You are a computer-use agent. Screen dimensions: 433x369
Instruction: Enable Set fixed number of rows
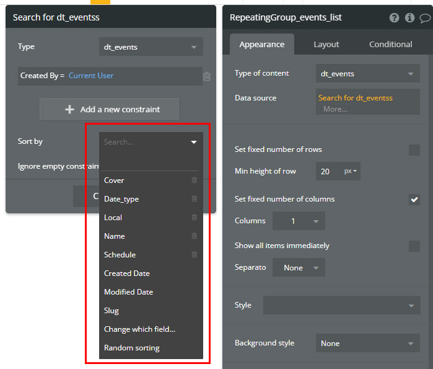pyautogui.click(x=414, y=150)
